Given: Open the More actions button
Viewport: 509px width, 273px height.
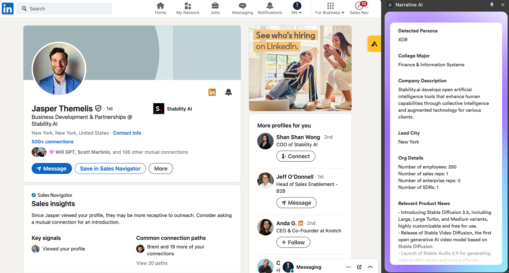Looking at the screenshot, I should point(161,169).
